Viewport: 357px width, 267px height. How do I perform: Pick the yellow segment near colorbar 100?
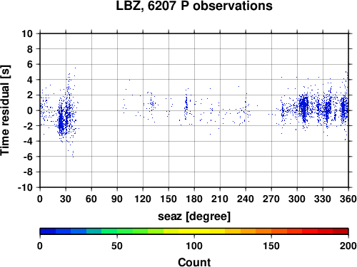(x=194, y=231)
